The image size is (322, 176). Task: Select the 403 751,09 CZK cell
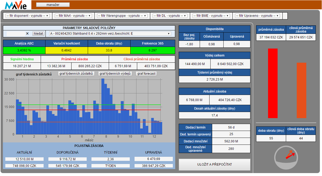(x=156, y=66)
